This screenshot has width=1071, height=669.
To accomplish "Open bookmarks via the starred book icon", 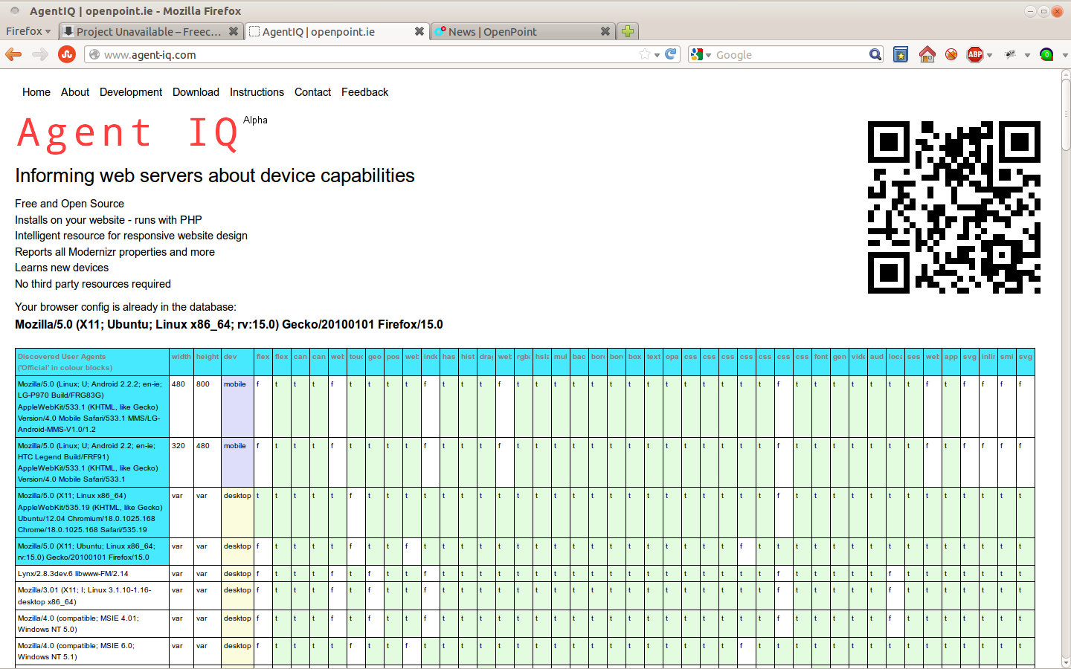I will [x=901, y=54].
